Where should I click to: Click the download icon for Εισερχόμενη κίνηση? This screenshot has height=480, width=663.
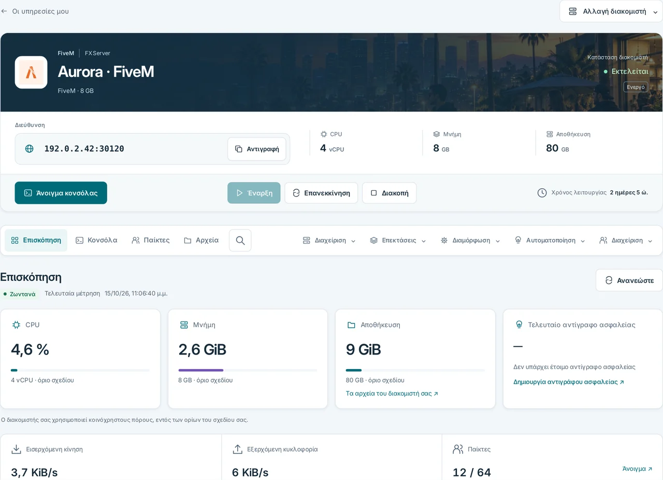tap(17, 449)
